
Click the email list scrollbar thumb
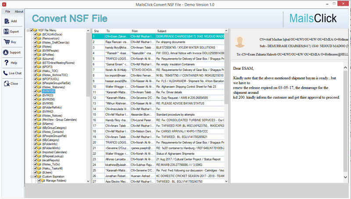pos(226,68)
